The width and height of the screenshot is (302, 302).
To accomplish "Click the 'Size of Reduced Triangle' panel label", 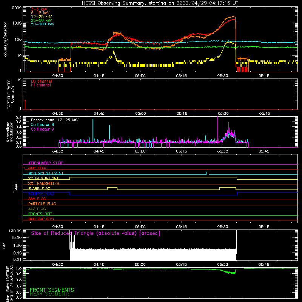I will (96, 233).
